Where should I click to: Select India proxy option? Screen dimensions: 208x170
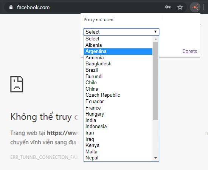(118, 120)
